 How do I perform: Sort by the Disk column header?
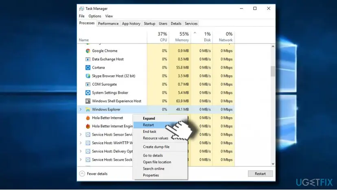(202, 37)
